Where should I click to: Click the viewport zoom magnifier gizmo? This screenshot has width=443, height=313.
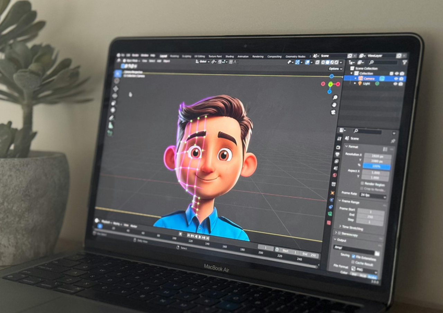[x=335, y=97]
